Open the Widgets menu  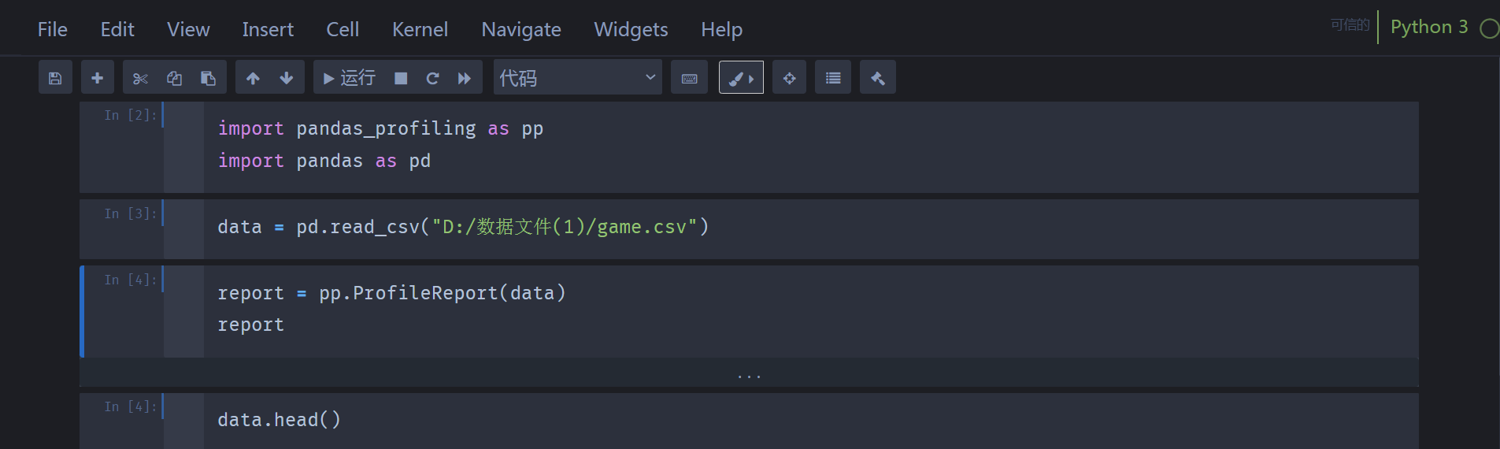pos(631,30)
